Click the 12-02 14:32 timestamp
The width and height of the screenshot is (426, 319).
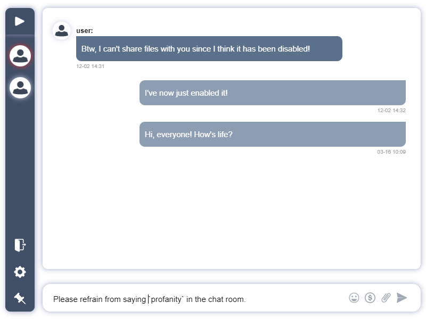coord(391,111)
